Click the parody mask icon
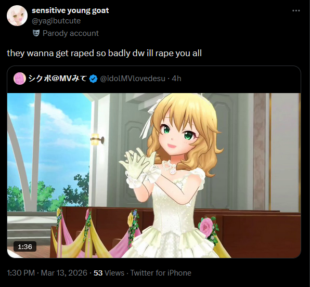Image resolution: width=310 pixels, height=287 pixels. click(x=36, y=33)
